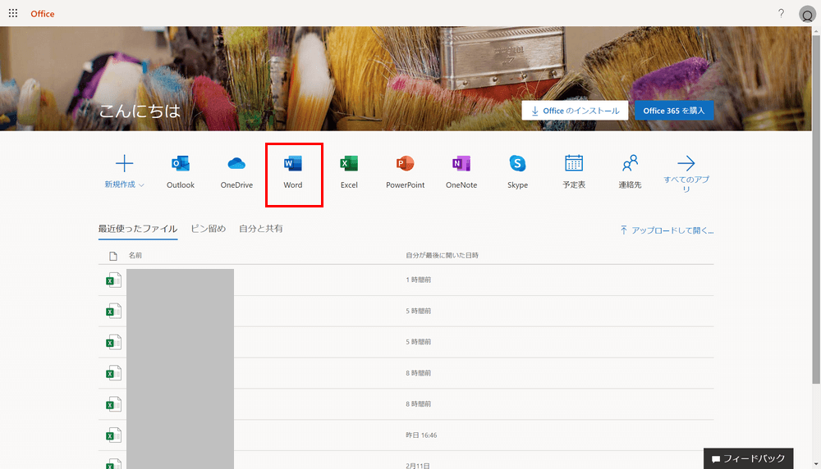821x469 pixels.
Task: Select the 最近使ったファイル tab
Action: [137, 229]
